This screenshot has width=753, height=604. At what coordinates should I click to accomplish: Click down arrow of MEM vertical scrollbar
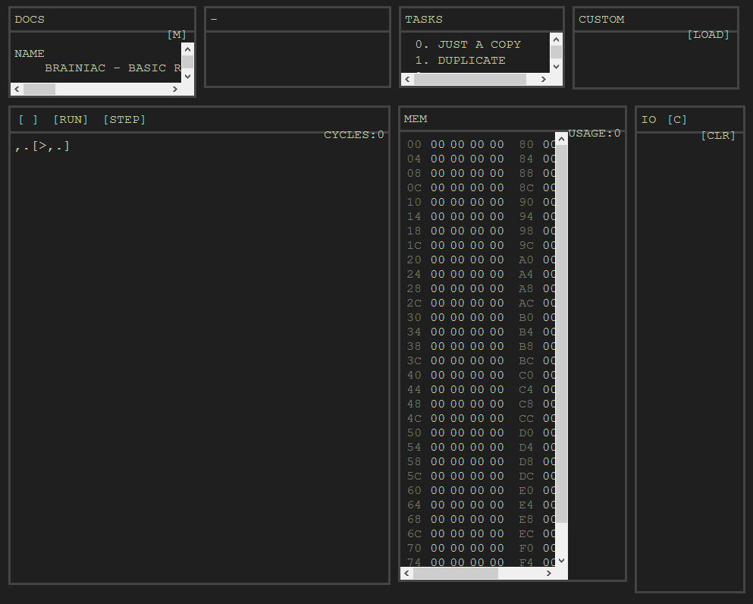pos(561,560)
